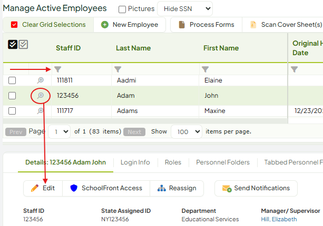Select checkbox for employee 111811 Aadmi
Image resolution: width=323 pixels, height=226 pixels.
pyautogui.click(x=12, y=80)
